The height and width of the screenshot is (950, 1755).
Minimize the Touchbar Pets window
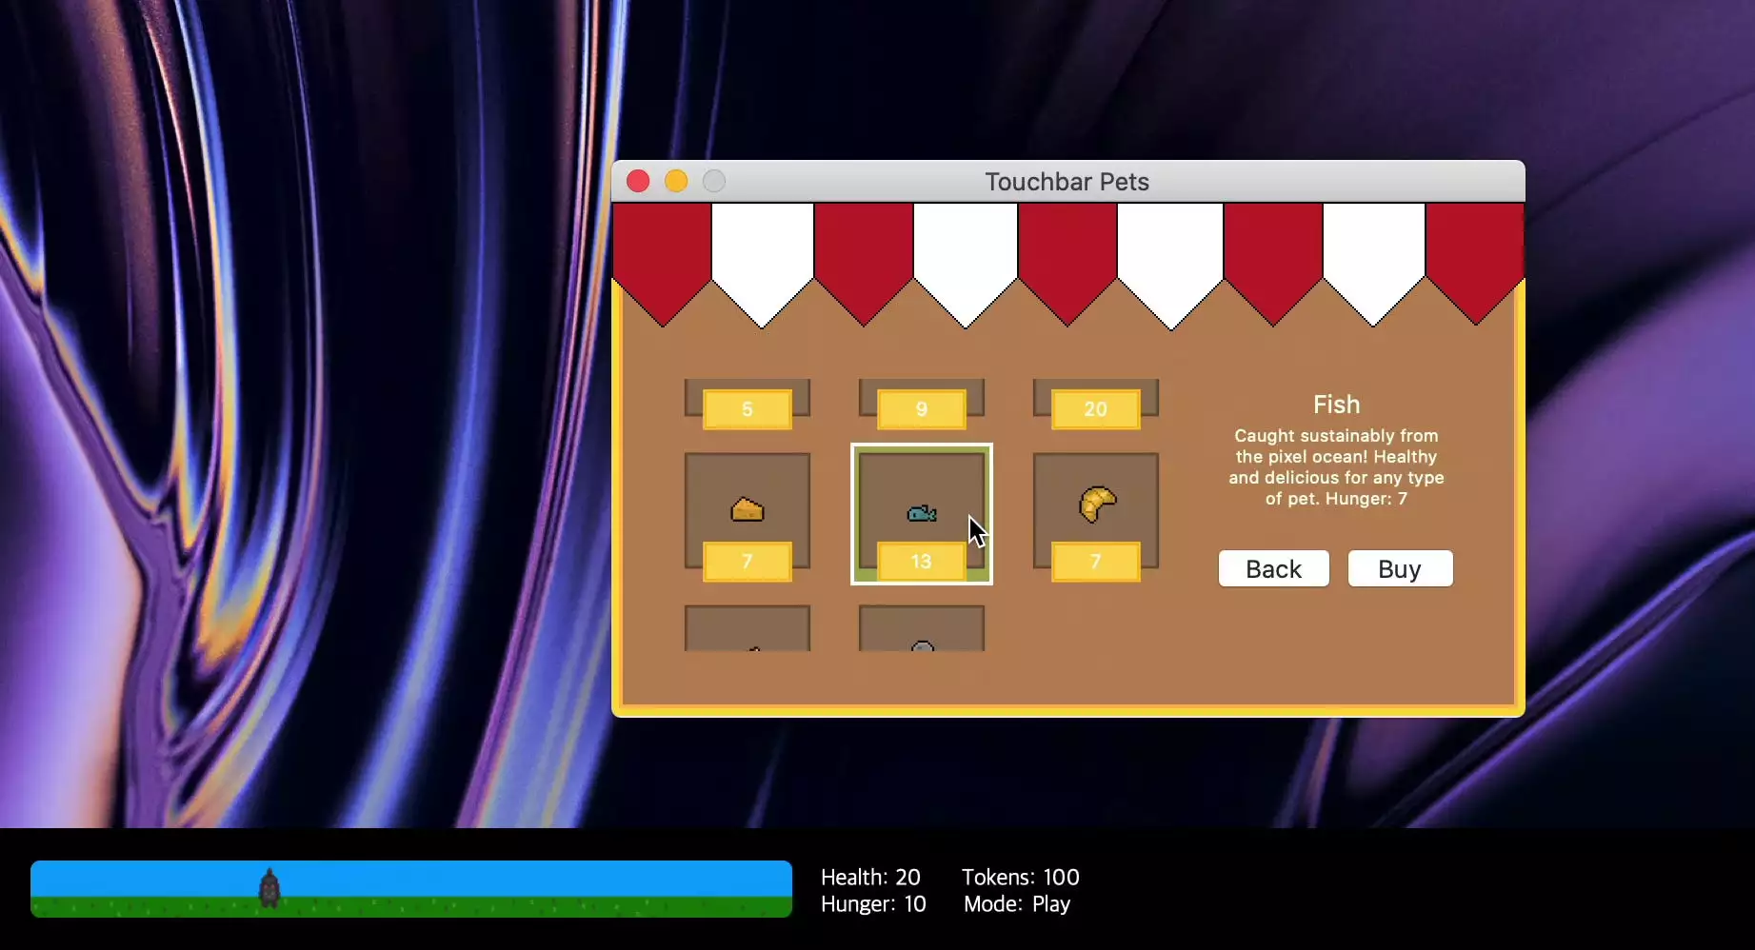(676, 181)
